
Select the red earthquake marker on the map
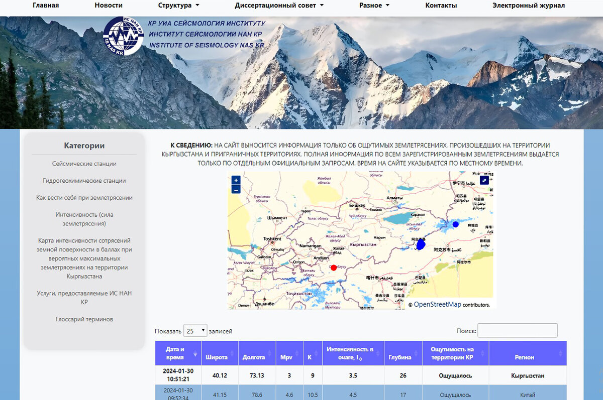(333, 268)
